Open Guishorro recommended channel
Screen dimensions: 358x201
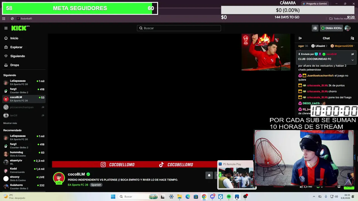24,187
